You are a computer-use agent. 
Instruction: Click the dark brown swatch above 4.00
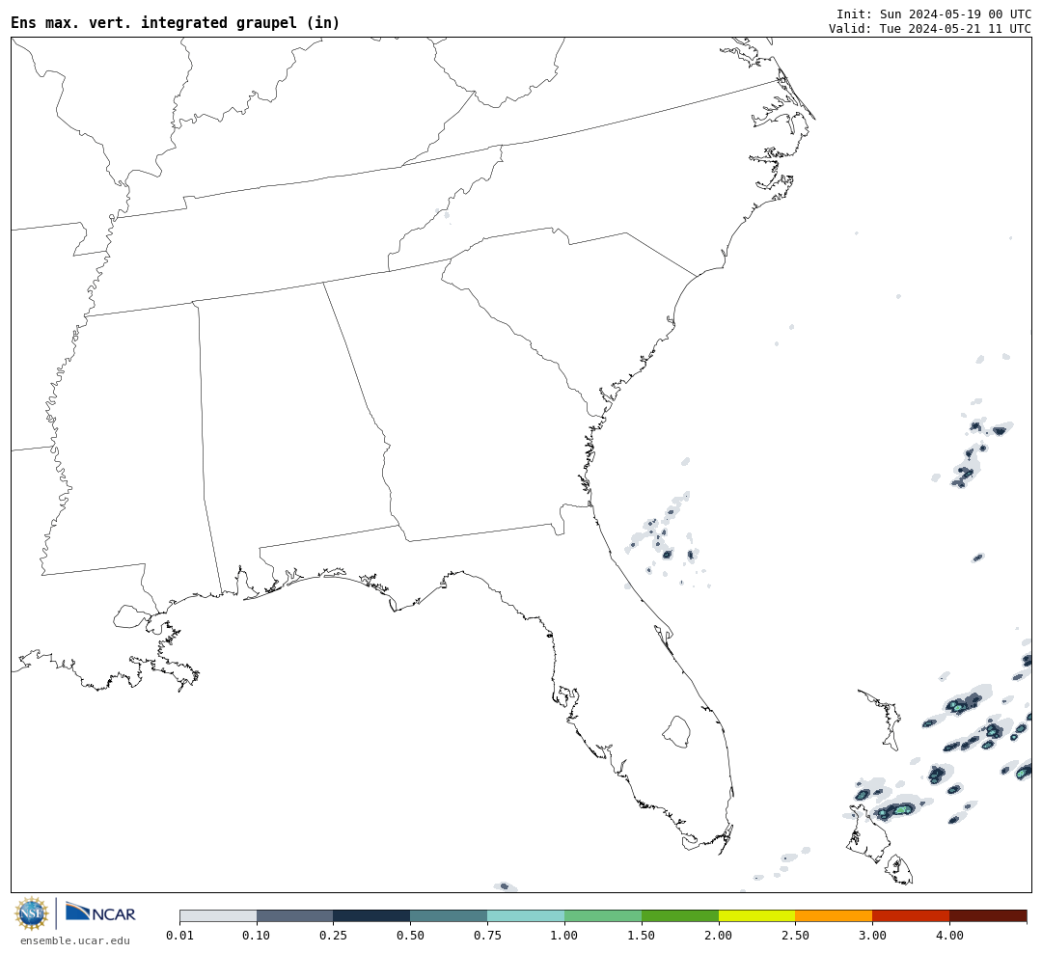click(x=988, y=915)
